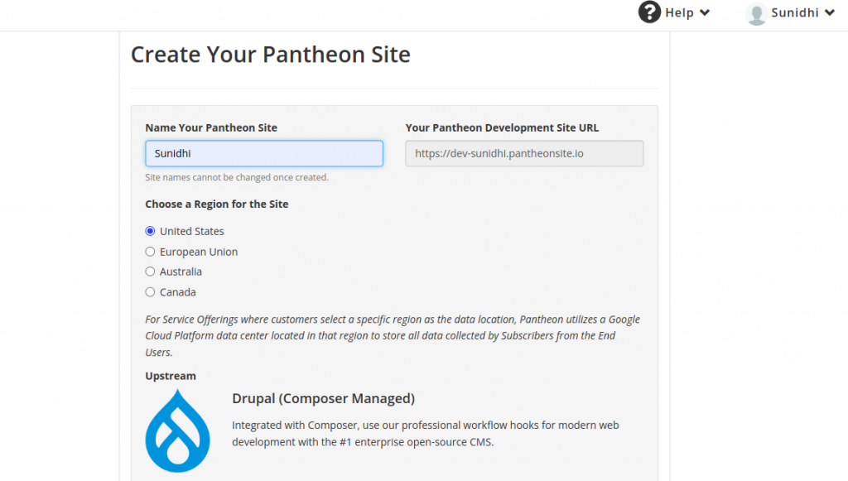Click the Create Your Pantheon Site heading
This screenshot has width=848, height=481.
click(x=270, y=54)
